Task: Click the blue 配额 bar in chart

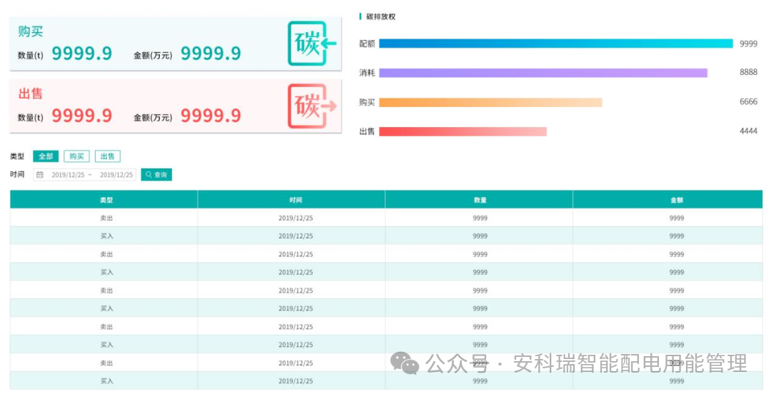Action: pos(556,44)
